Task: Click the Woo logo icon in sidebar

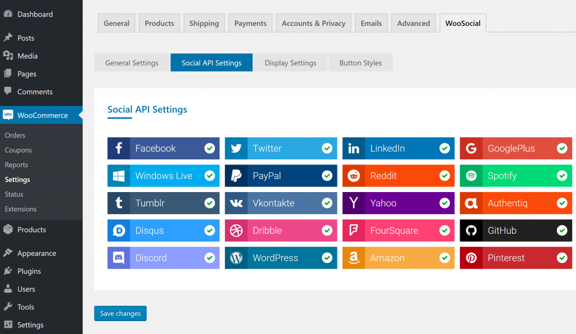Action: pos(8,115)
